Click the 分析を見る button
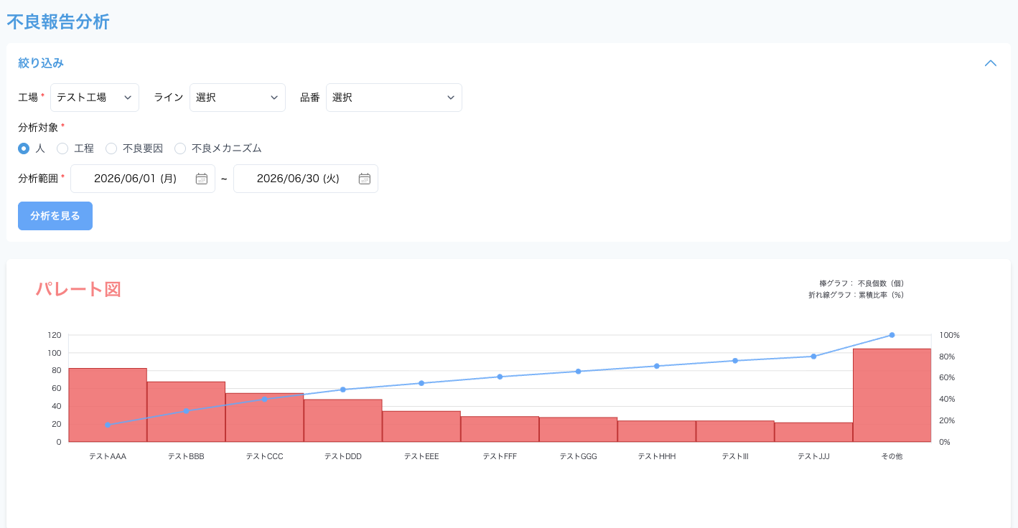The width and height of the screenshot is (1018, 528). click(x=55, y=216)
